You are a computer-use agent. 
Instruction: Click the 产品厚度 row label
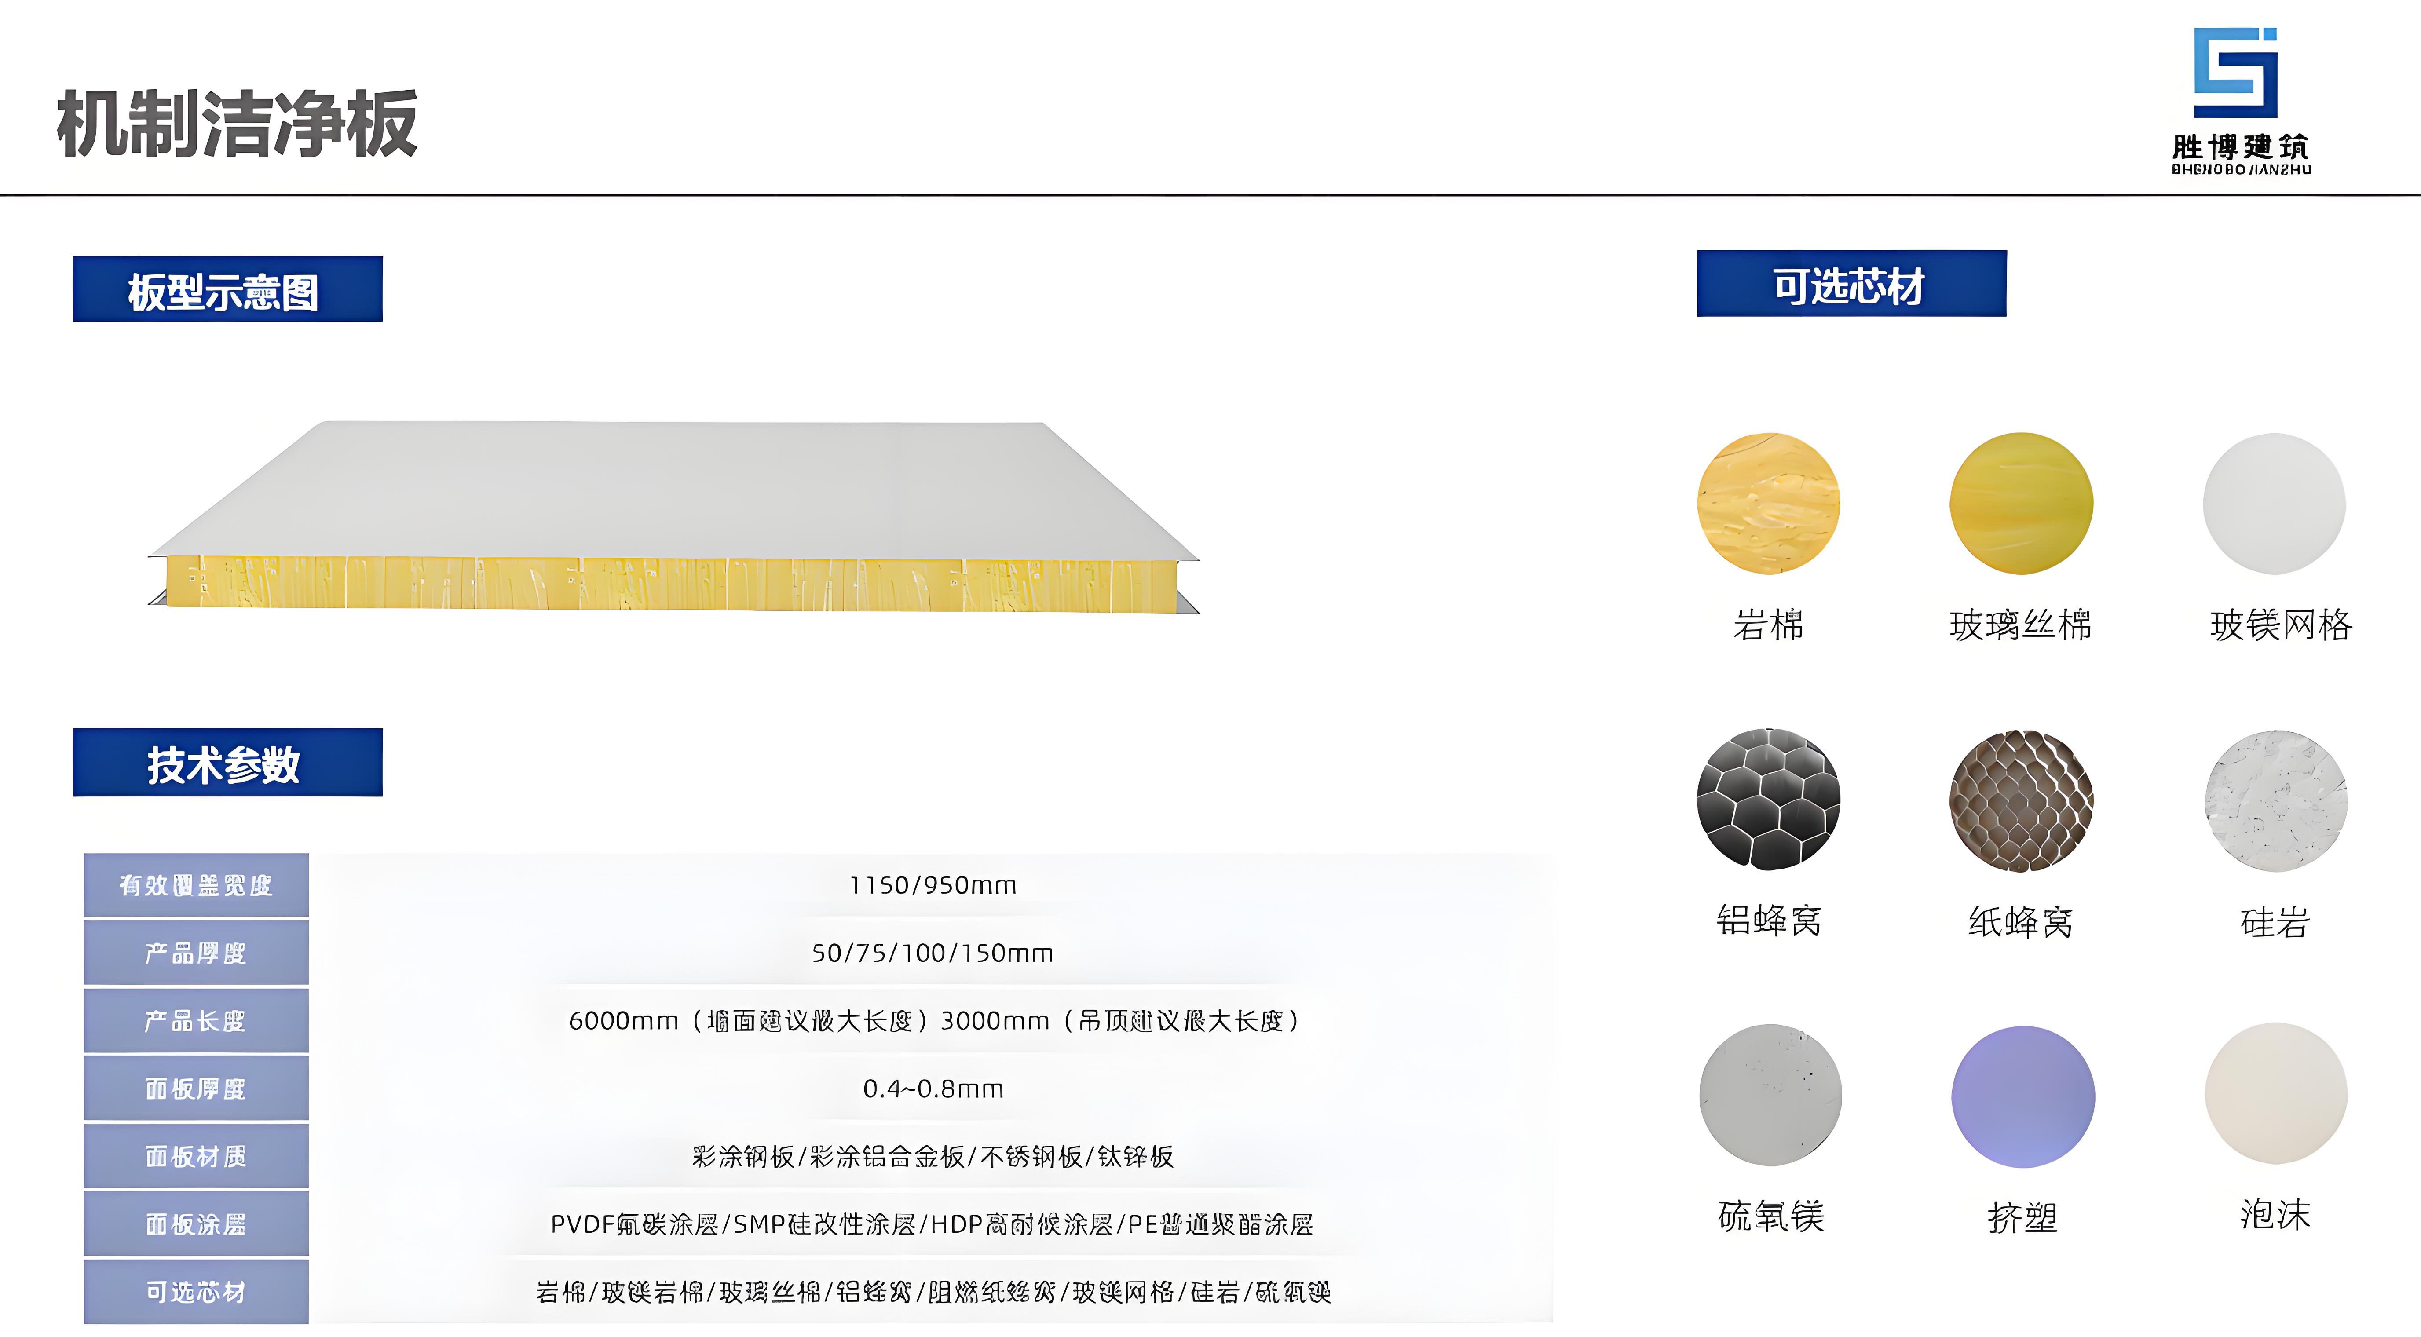197,953
